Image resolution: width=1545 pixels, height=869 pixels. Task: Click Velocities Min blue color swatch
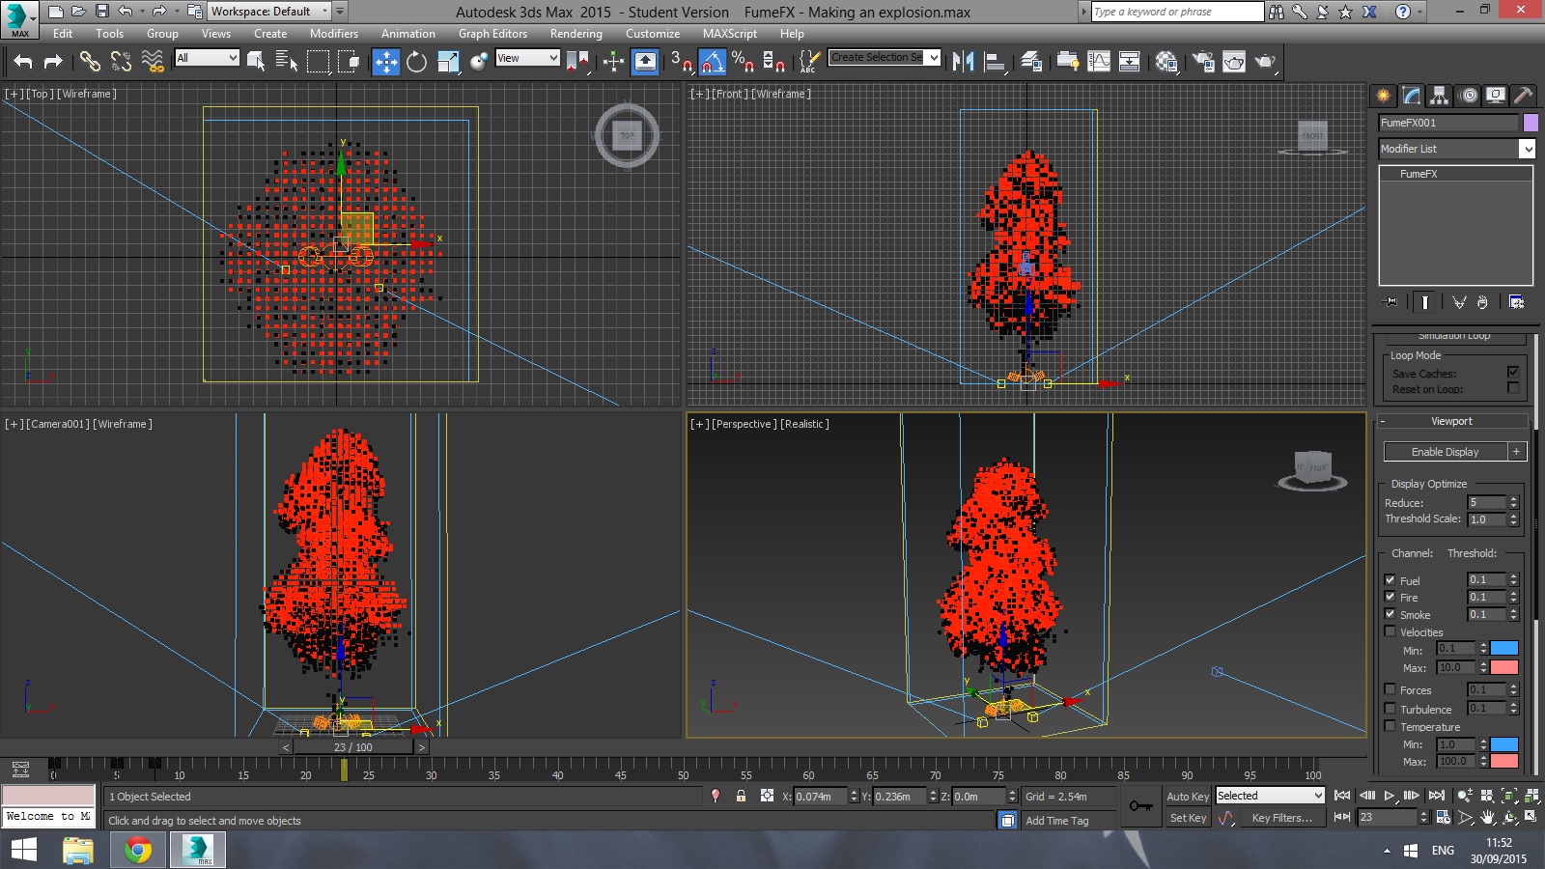tap(1504, 649)
